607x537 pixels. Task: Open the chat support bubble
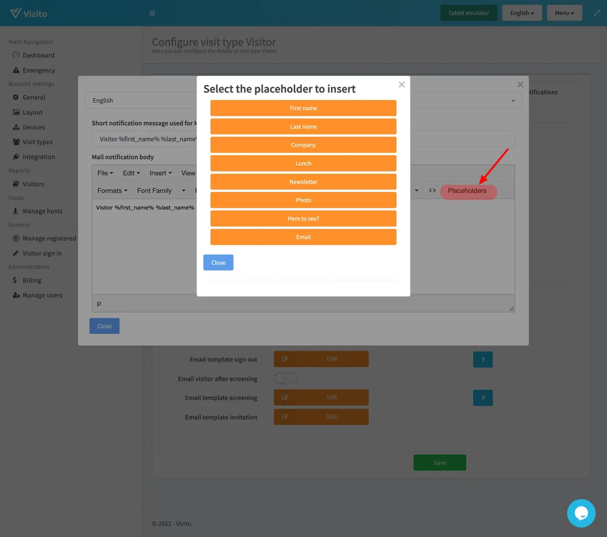pos(581,513)
